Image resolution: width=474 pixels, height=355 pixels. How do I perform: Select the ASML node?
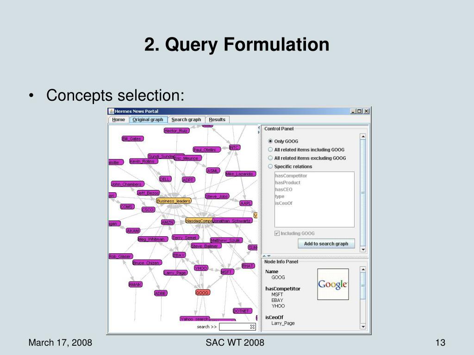[x=213, y=171]
